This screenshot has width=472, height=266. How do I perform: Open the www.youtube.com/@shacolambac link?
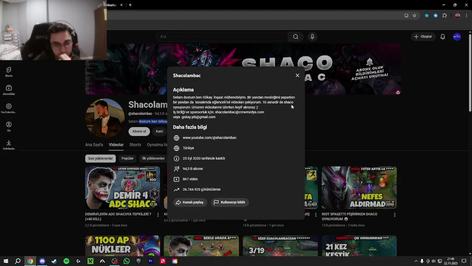[209, 138]
